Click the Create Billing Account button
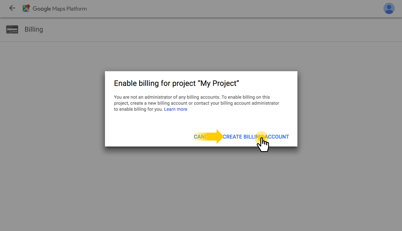Image resolution: width=402 pixels, height=231 pixels. (256, 137)
